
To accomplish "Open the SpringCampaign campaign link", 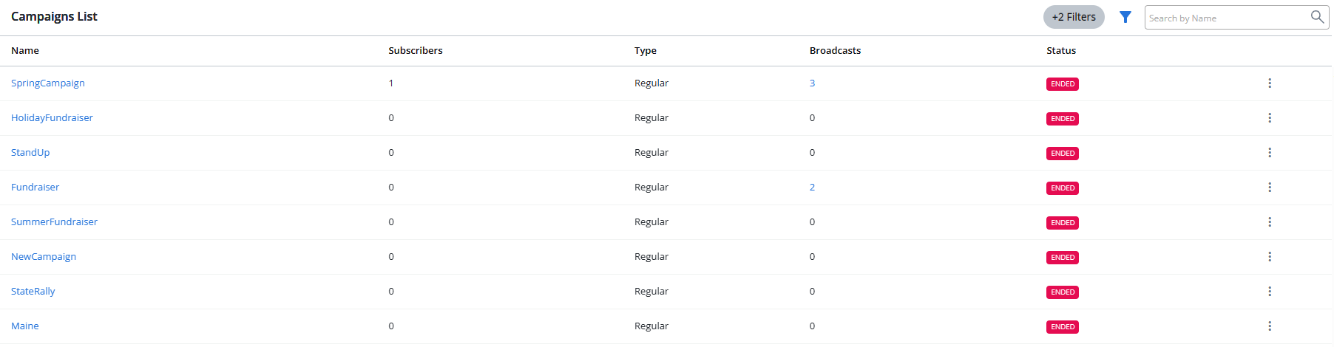I will [48, 83].
